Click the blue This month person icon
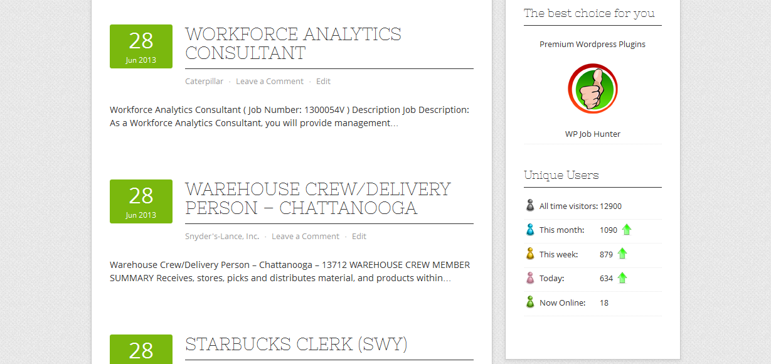This screenshot has height=364, width=771. (x=530, y=230)
